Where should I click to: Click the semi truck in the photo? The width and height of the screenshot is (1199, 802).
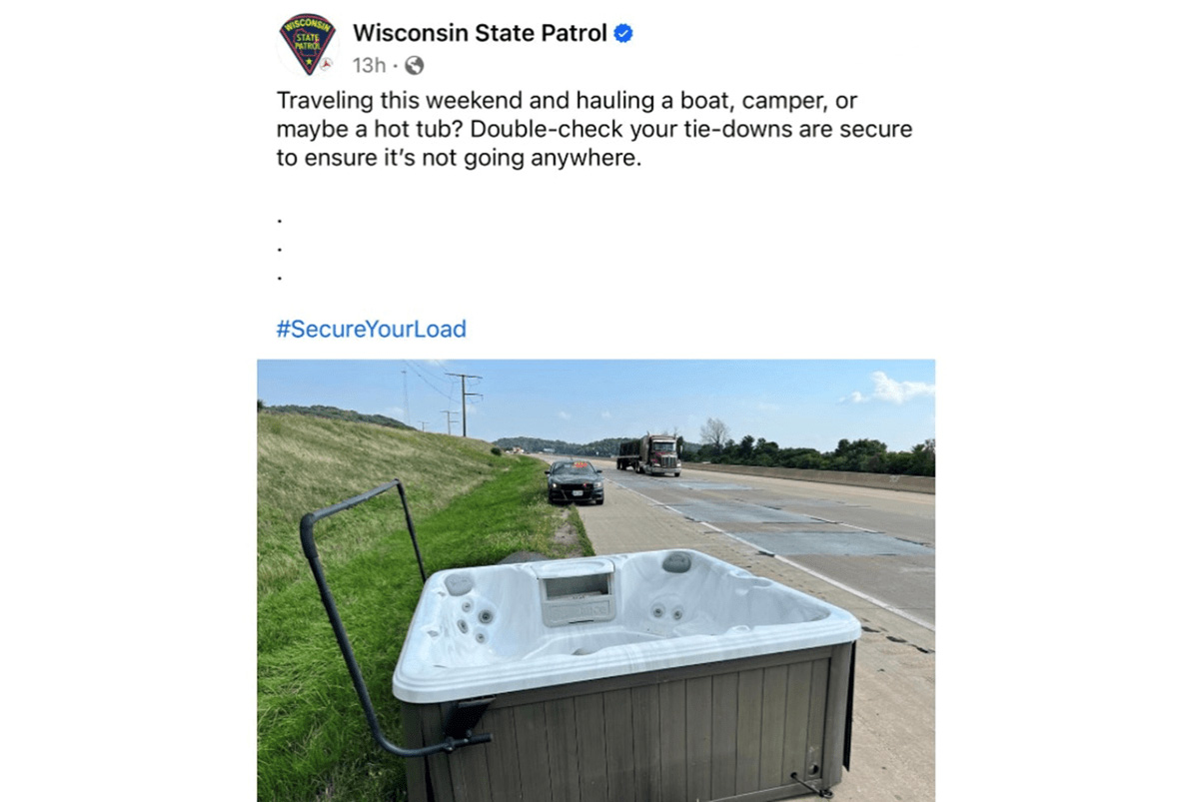[x=649, y=454]
